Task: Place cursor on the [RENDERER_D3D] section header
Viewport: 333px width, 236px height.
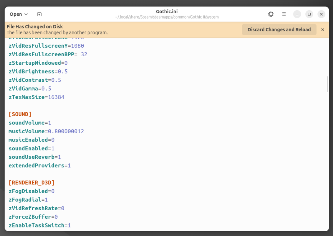Action: click(32, 183)
